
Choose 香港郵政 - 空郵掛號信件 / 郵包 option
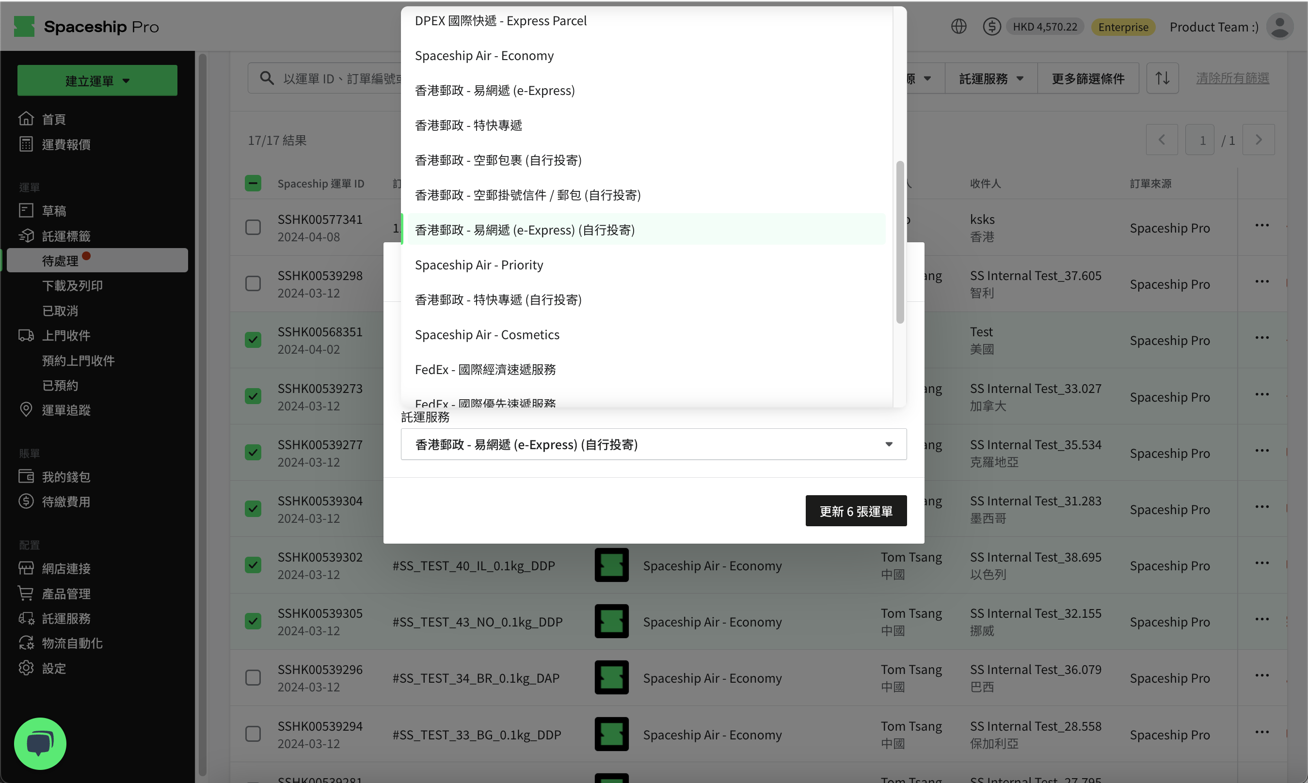coord(647,195)
